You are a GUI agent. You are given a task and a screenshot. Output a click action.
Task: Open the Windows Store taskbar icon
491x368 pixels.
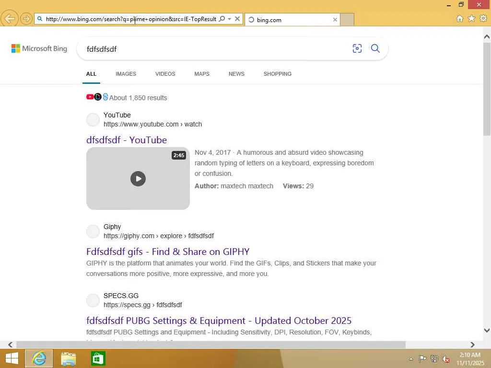click(x=98, y=358)
